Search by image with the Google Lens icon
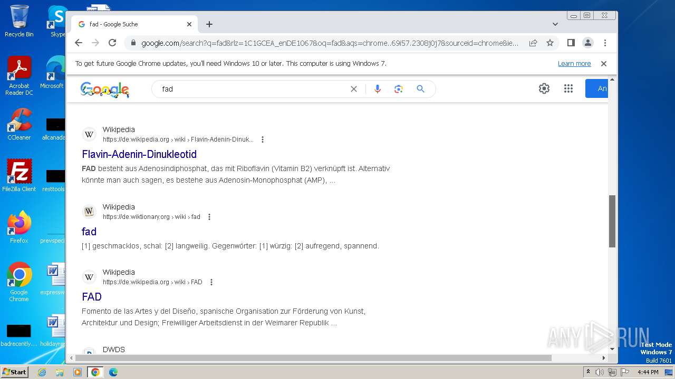The height and width of the screenshot is (379, 675). coord(399,89)
